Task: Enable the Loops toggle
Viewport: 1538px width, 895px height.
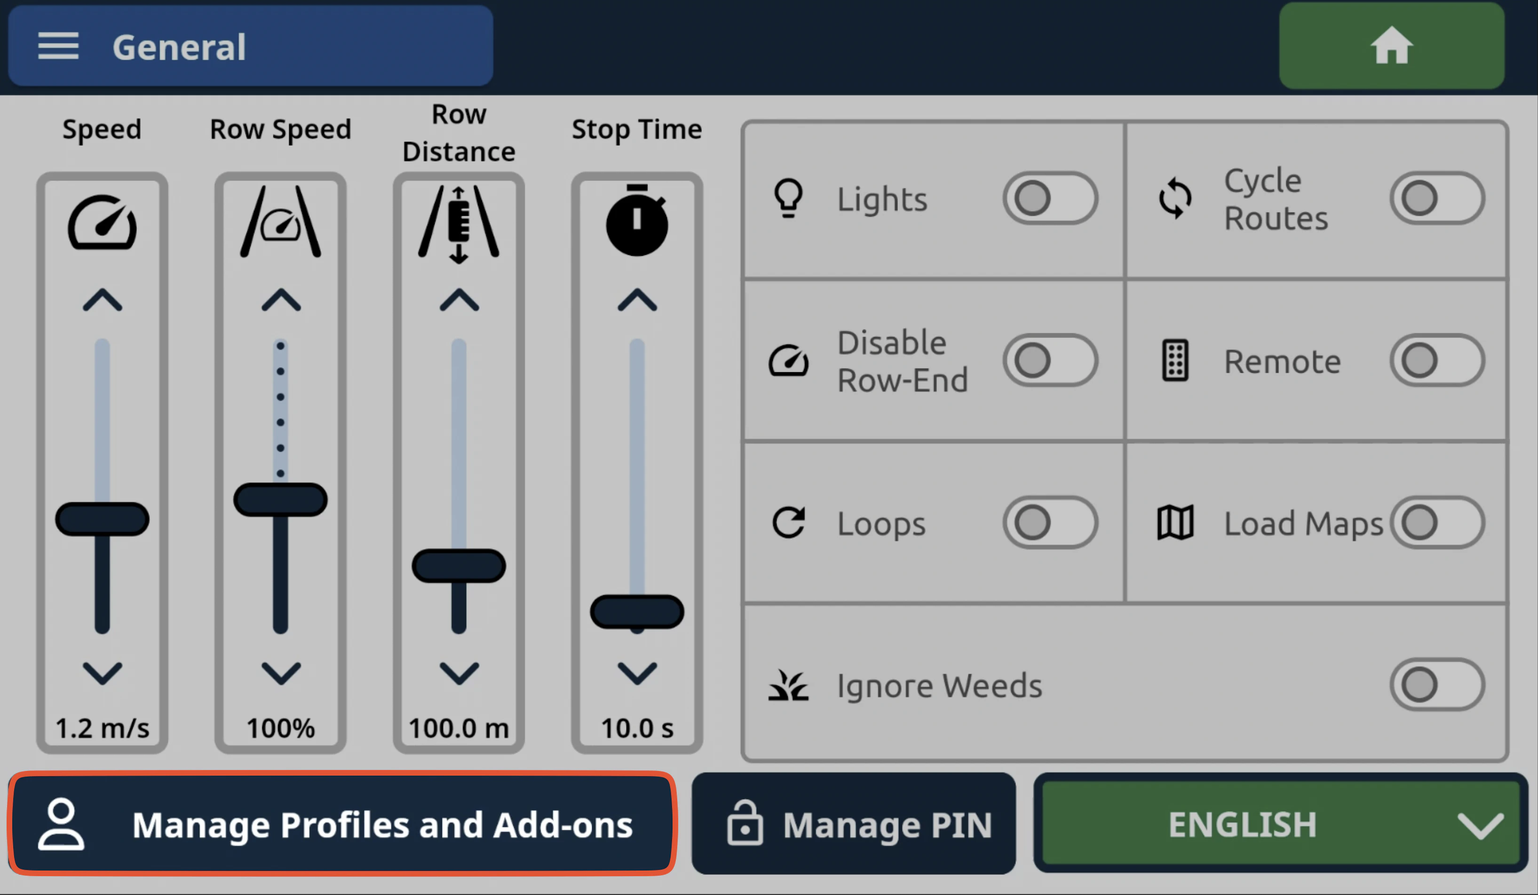Action: point(1051,523)
